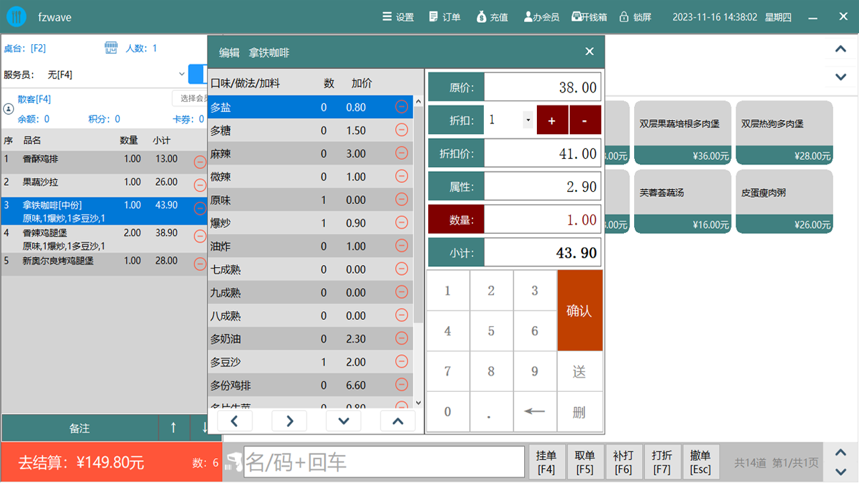This screenshot has height=483, width=859.
Task: Click the 充值 money-bag recharge icon
Action: click(x=481, y=17)
